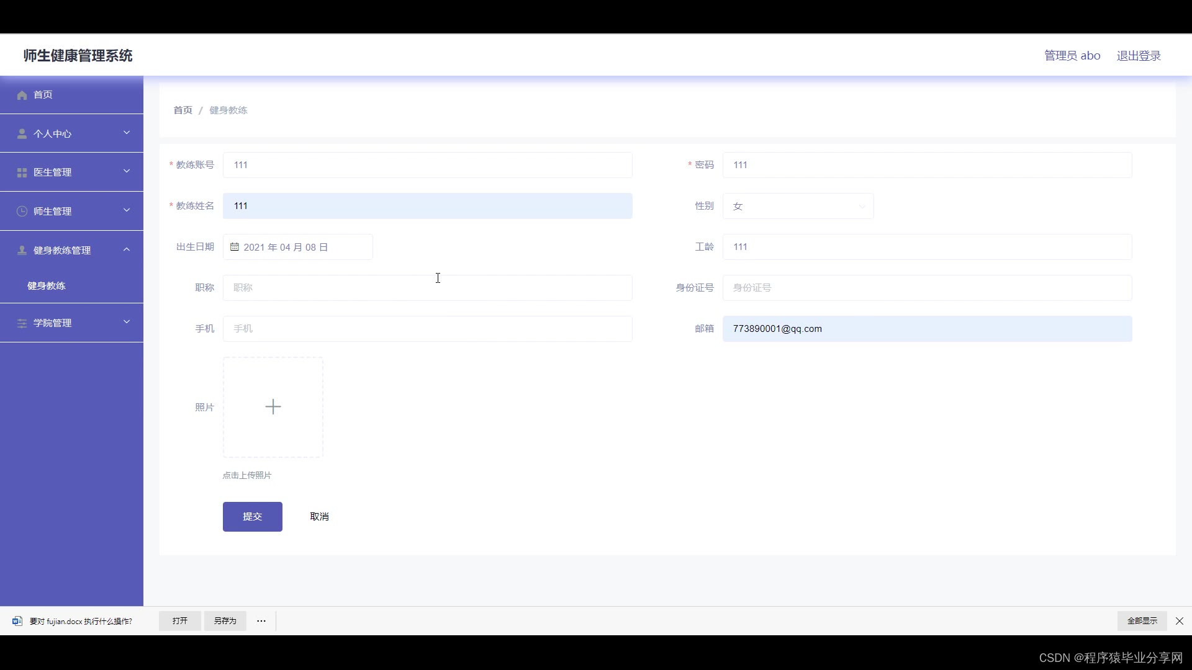Click the clock icon beside 师生管理
This screenshot has height=670, width=1192.
tap(22, 212)
